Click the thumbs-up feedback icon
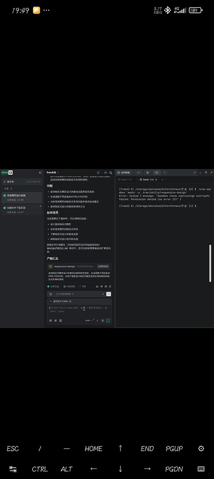 (97, 286)
